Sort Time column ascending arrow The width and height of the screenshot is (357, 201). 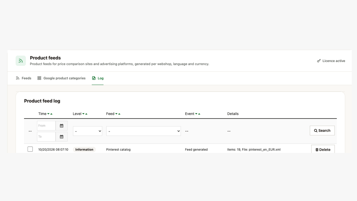[51, 114]
